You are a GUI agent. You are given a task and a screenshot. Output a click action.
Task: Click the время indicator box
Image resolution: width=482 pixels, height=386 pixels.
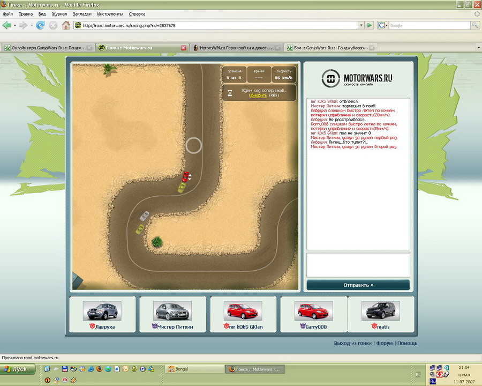pos(259,75)
